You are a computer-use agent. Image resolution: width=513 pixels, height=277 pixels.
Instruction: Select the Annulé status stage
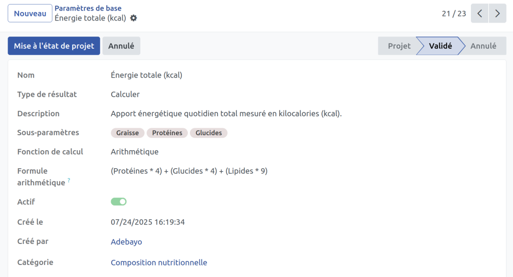pyautogui.click(x=483, y=46)
